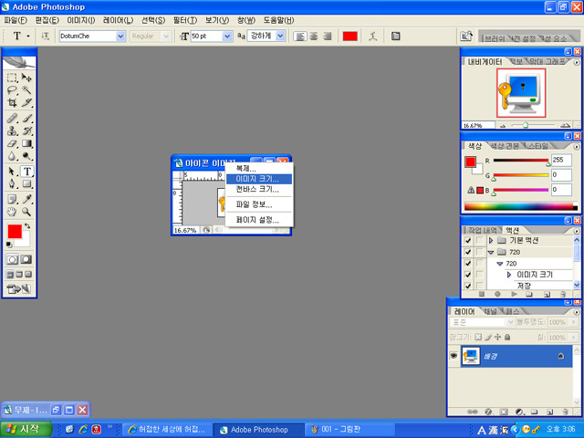The height and width of the screenshot is (438, 584).
Task: Select the Lasso tool
Action: pos(12,89)
